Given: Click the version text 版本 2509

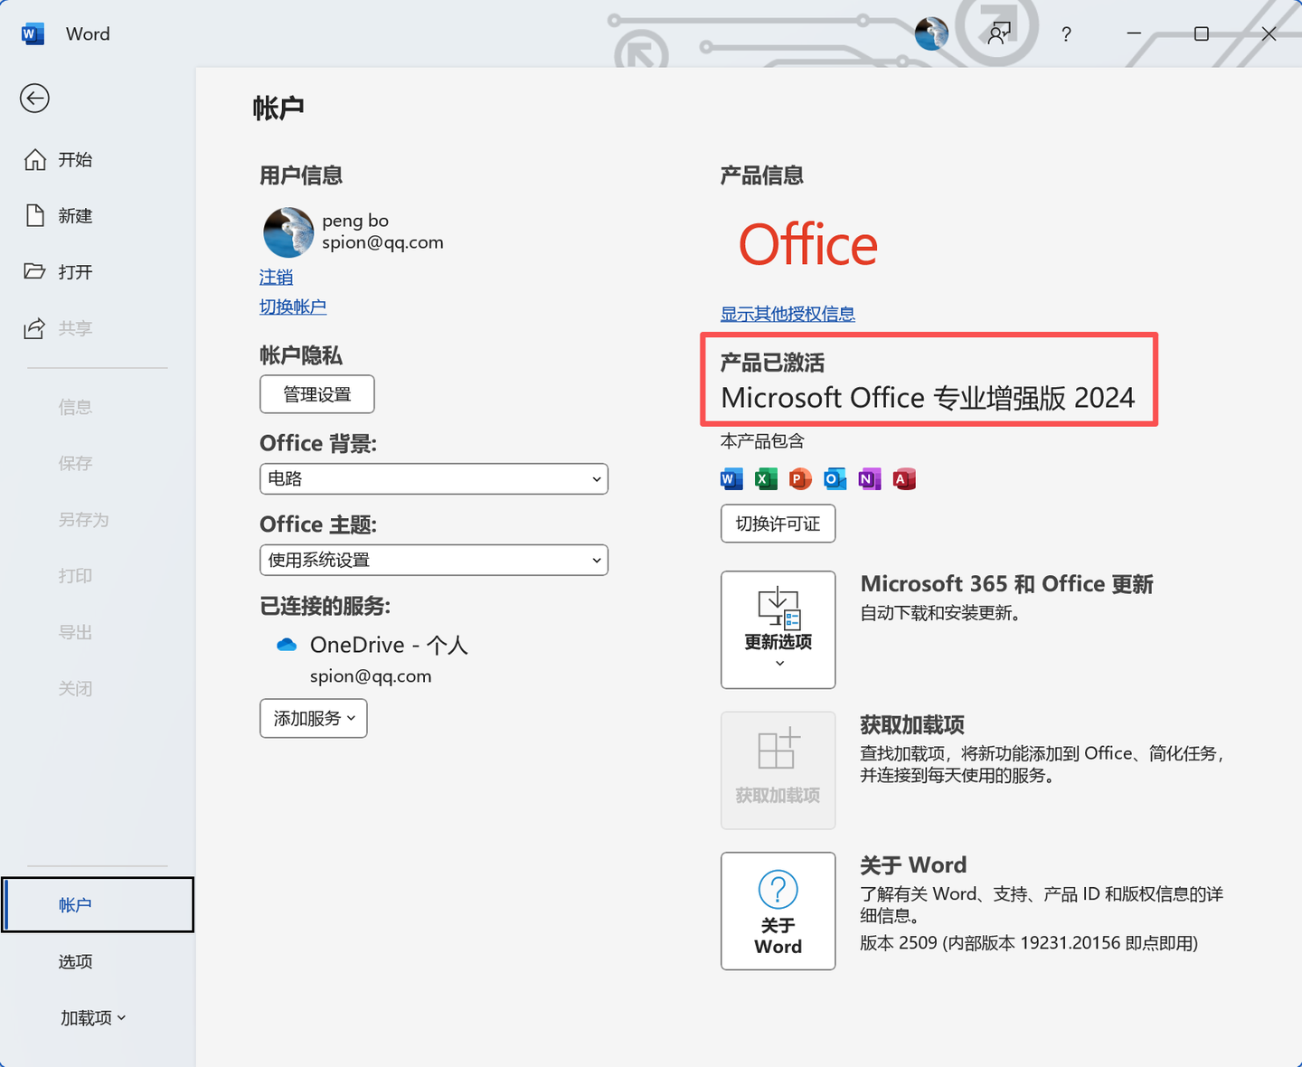Looking at the screenshot, I should (x=1029, y=943).
